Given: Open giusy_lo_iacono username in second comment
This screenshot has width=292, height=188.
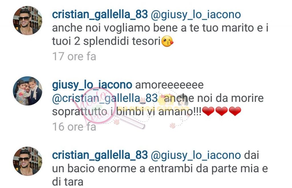Looking at the screenshot, I should coord(92,85).
